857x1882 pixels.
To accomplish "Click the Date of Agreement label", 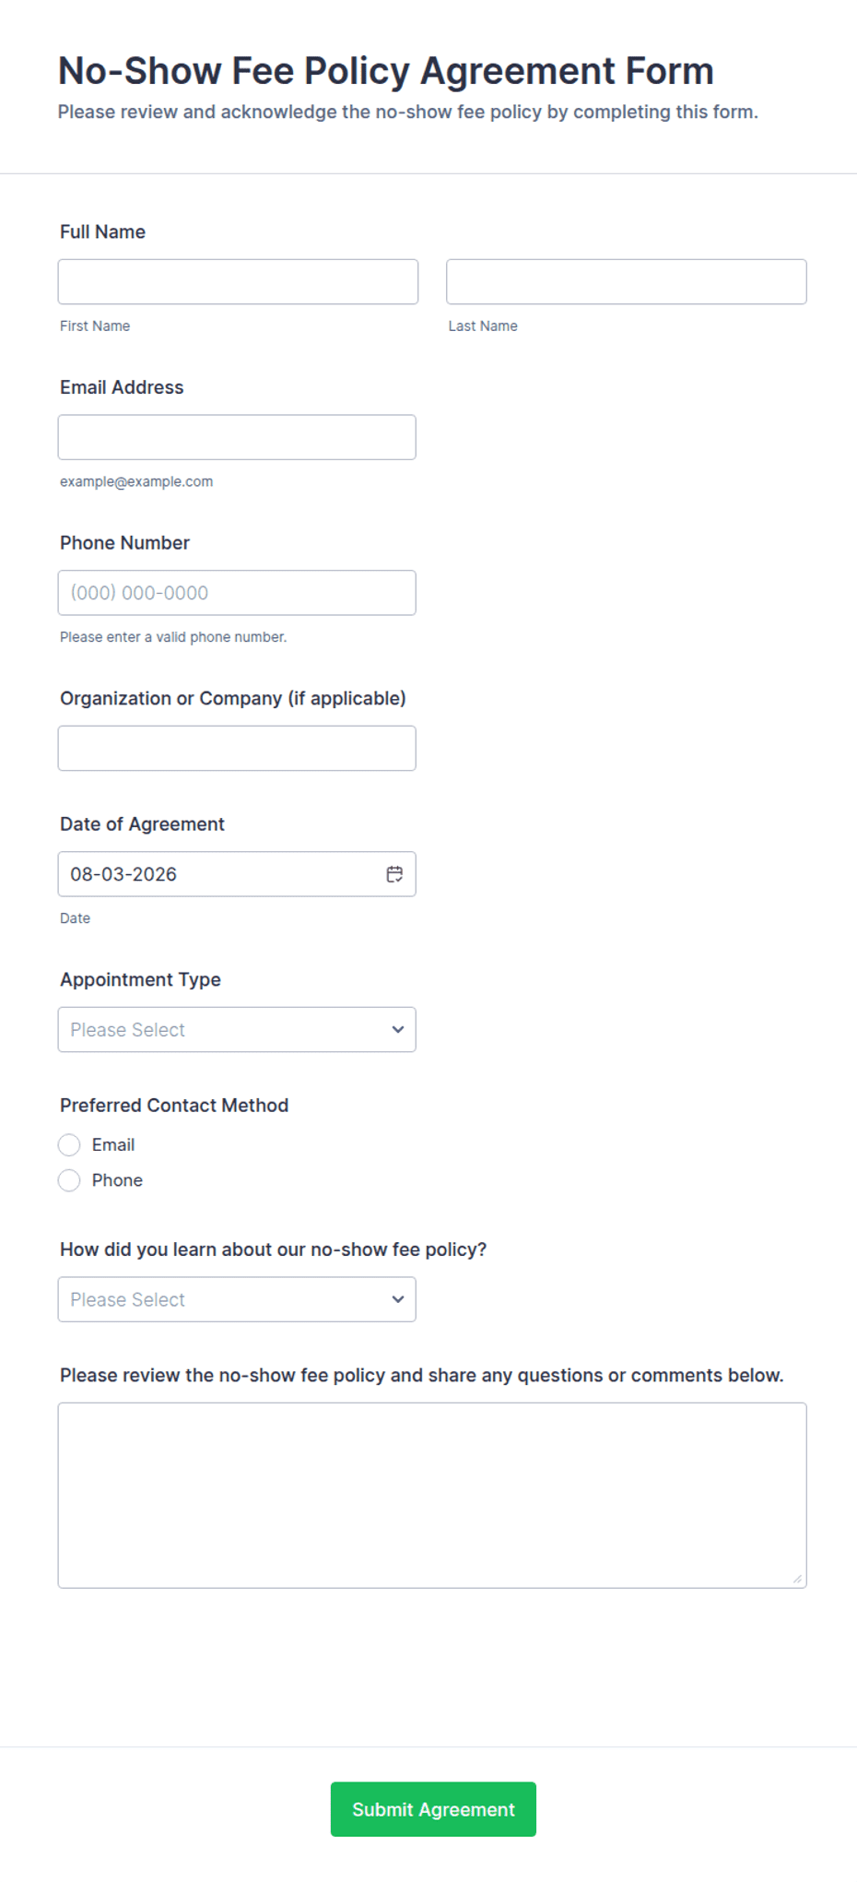I will [142, 824].
